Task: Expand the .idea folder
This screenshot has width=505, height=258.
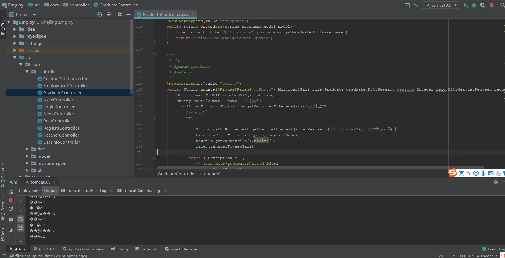Action: 15,29
